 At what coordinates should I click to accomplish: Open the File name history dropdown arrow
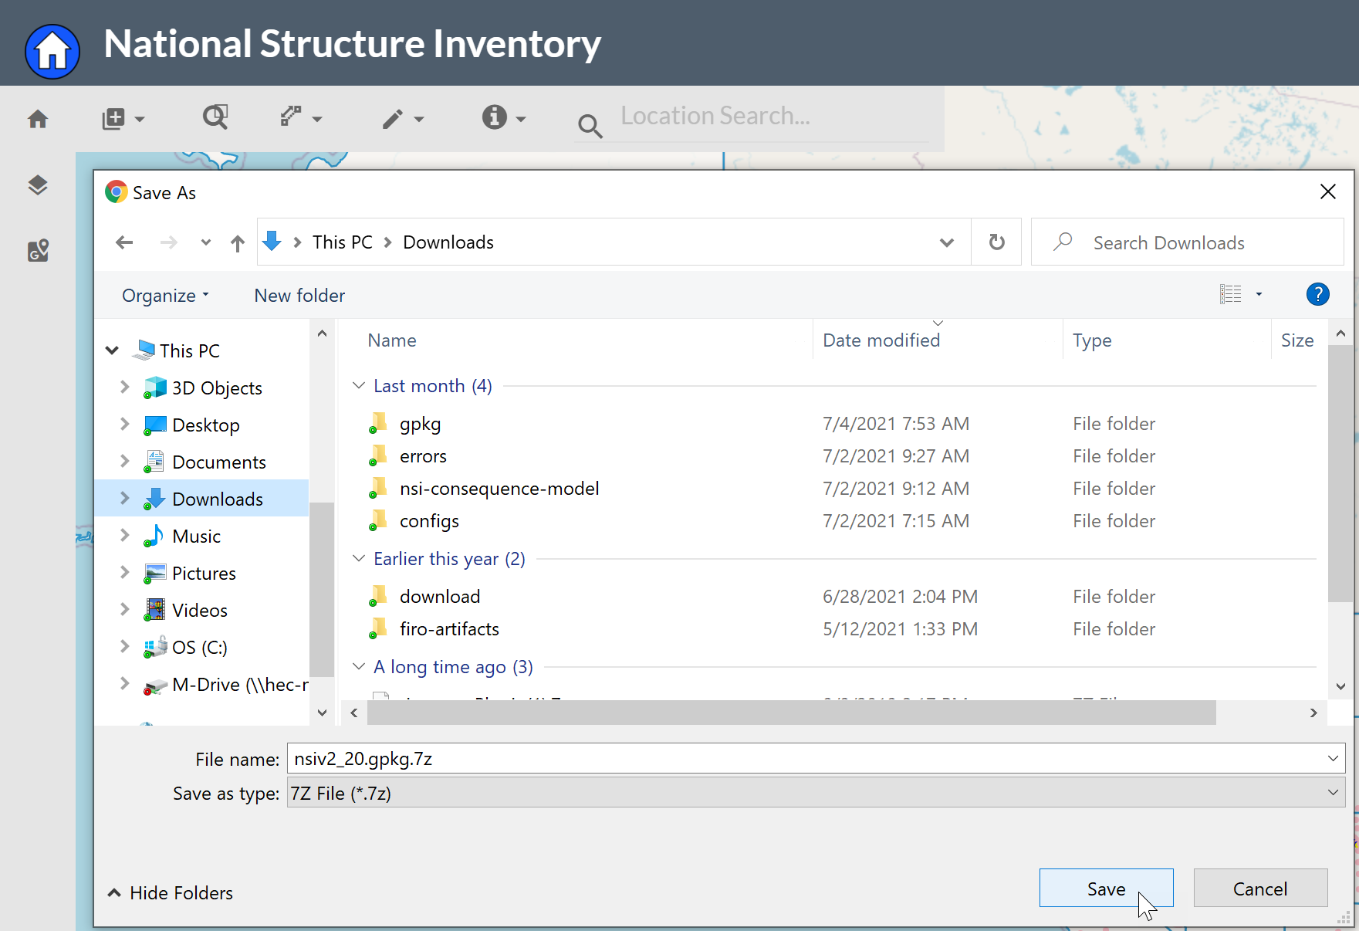pyautogui.click(x=1333, y=758)
